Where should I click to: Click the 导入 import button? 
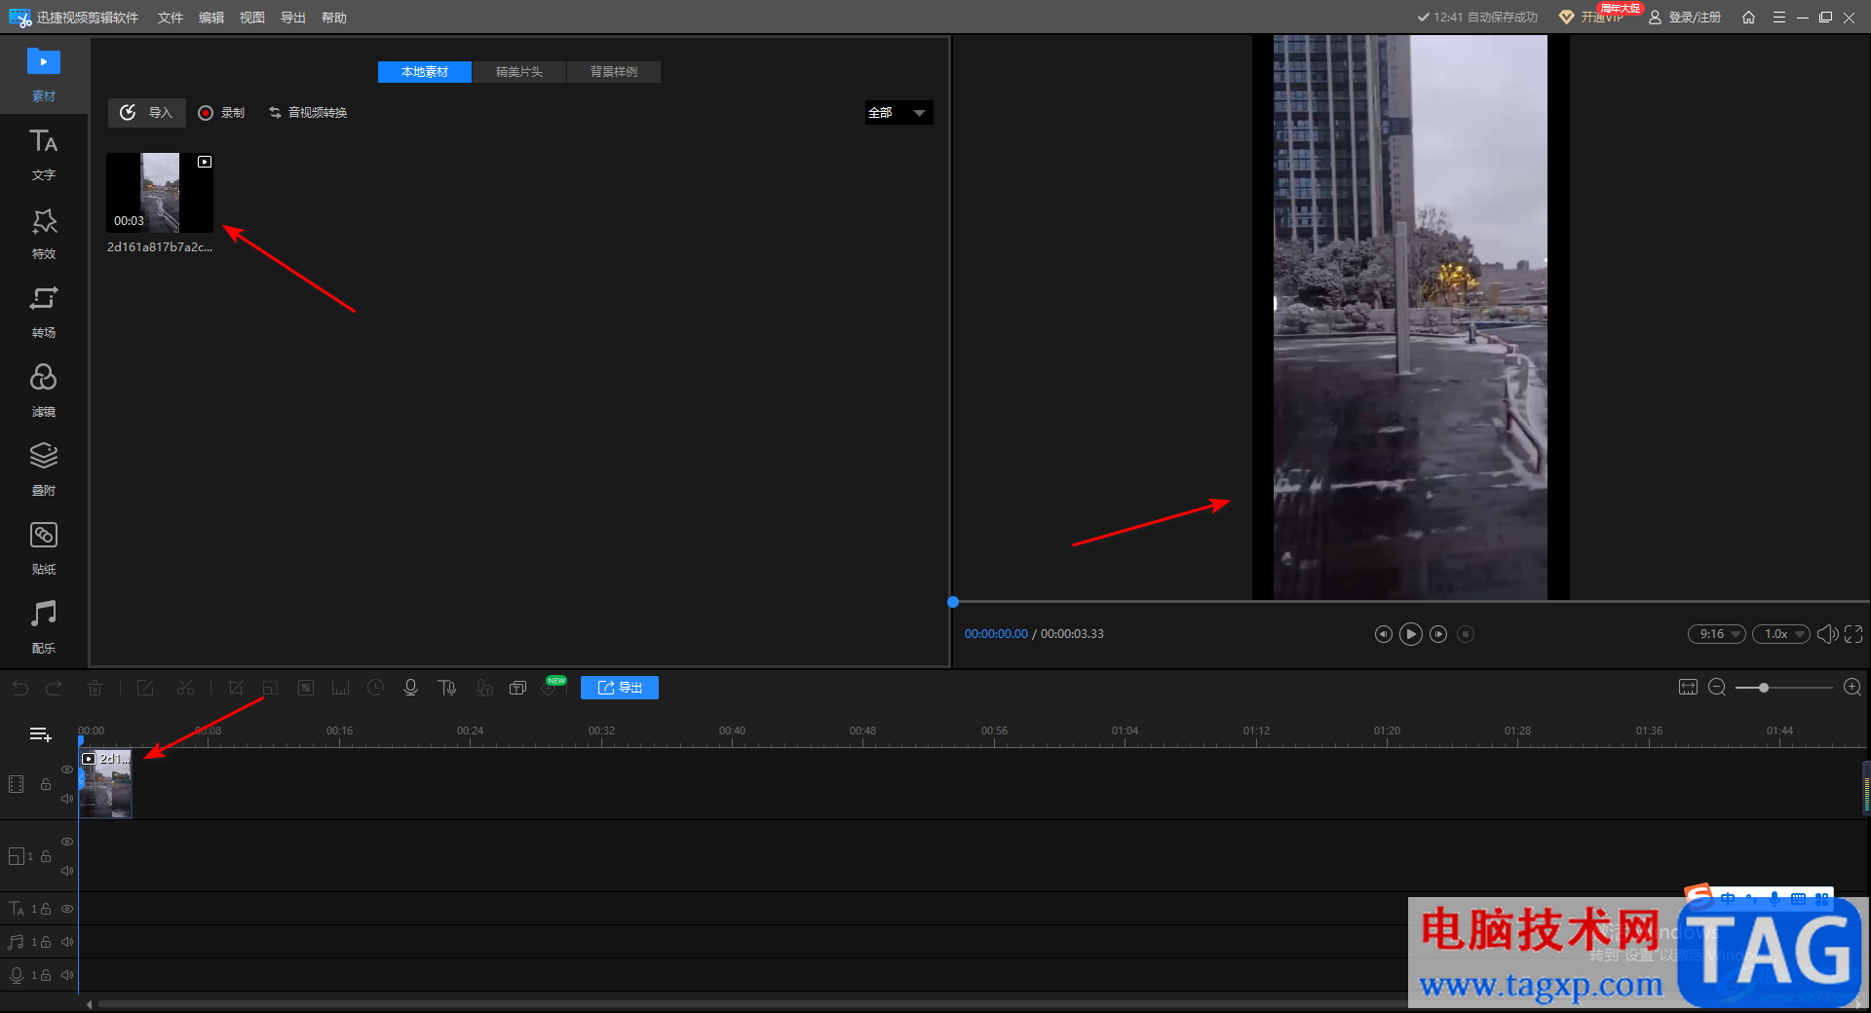pyautogui.click(x=146, y=113)
